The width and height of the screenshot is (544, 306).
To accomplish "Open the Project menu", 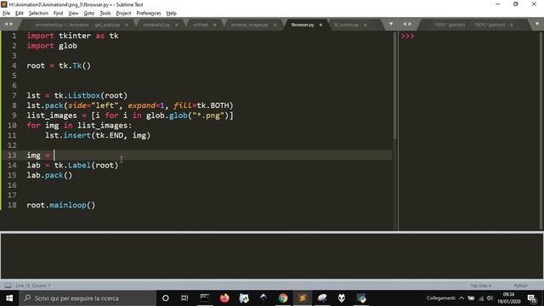I will [123, 14].
